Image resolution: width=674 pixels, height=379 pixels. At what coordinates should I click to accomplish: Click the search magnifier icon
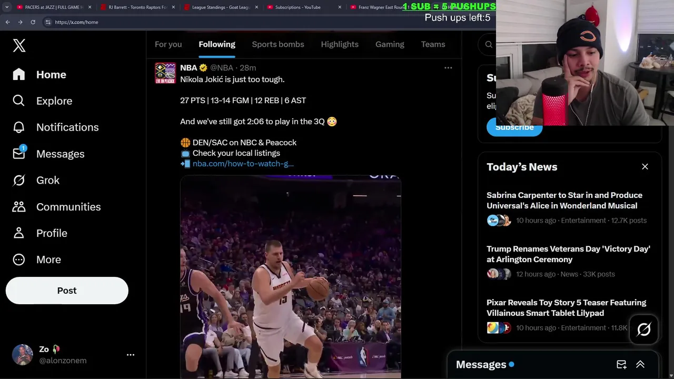[489, 45]
